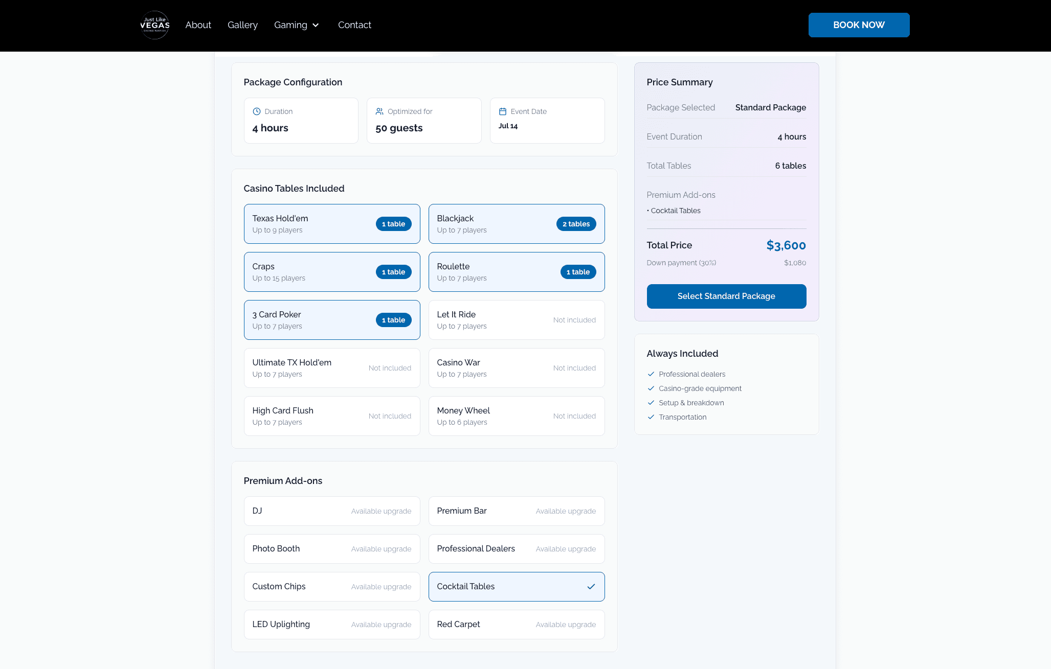The image size is (1051, 669).
Task: Click the checkmark next to Casino-grade equipment
Action: click(x=651, y=388)
